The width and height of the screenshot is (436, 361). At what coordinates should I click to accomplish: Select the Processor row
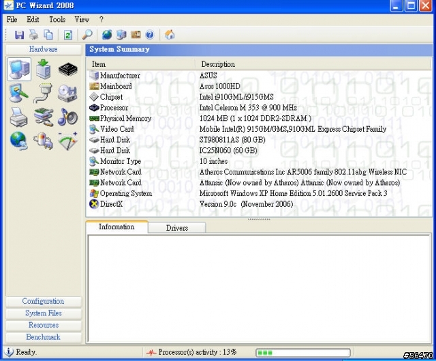(259, 108)
